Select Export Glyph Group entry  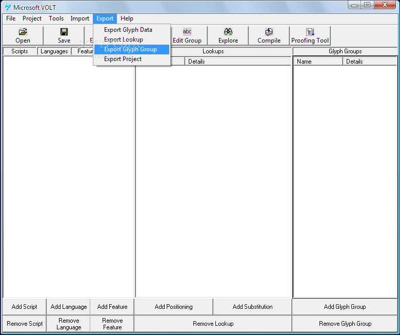132,49
